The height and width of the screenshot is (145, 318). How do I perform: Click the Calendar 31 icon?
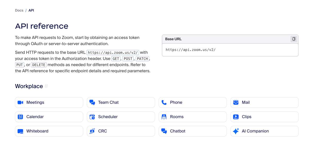(x=20, y=117)
